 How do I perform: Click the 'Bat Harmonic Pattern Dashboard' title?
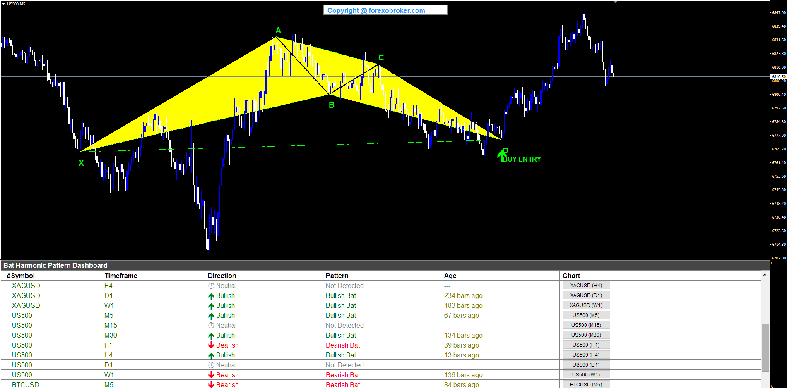click(55, 265)
